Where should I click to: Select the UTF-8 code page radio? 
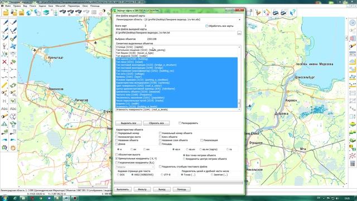click(162, 175)
